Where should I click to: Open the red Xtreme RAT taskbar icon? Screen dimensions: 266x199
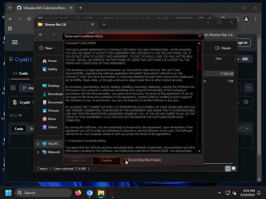tap(112, 193)
